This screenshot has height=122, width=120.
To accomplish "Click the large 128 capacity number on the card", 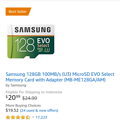I will 25,45.
